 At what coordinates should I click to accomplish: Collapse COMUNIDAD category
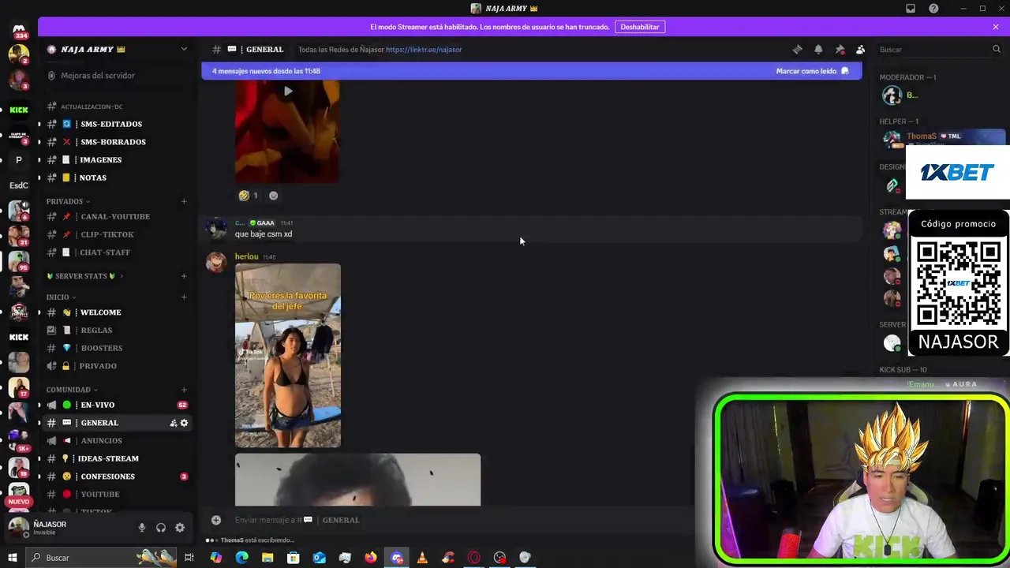click(72, 390)
